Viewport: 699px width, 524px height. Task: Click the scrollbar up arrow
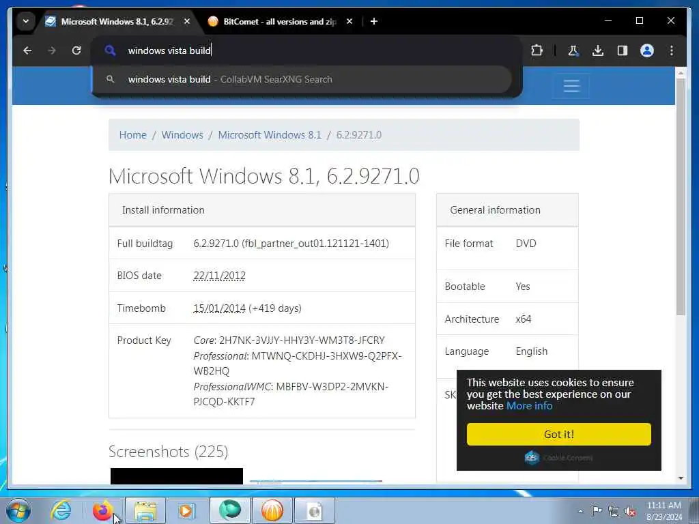point(681,72)
